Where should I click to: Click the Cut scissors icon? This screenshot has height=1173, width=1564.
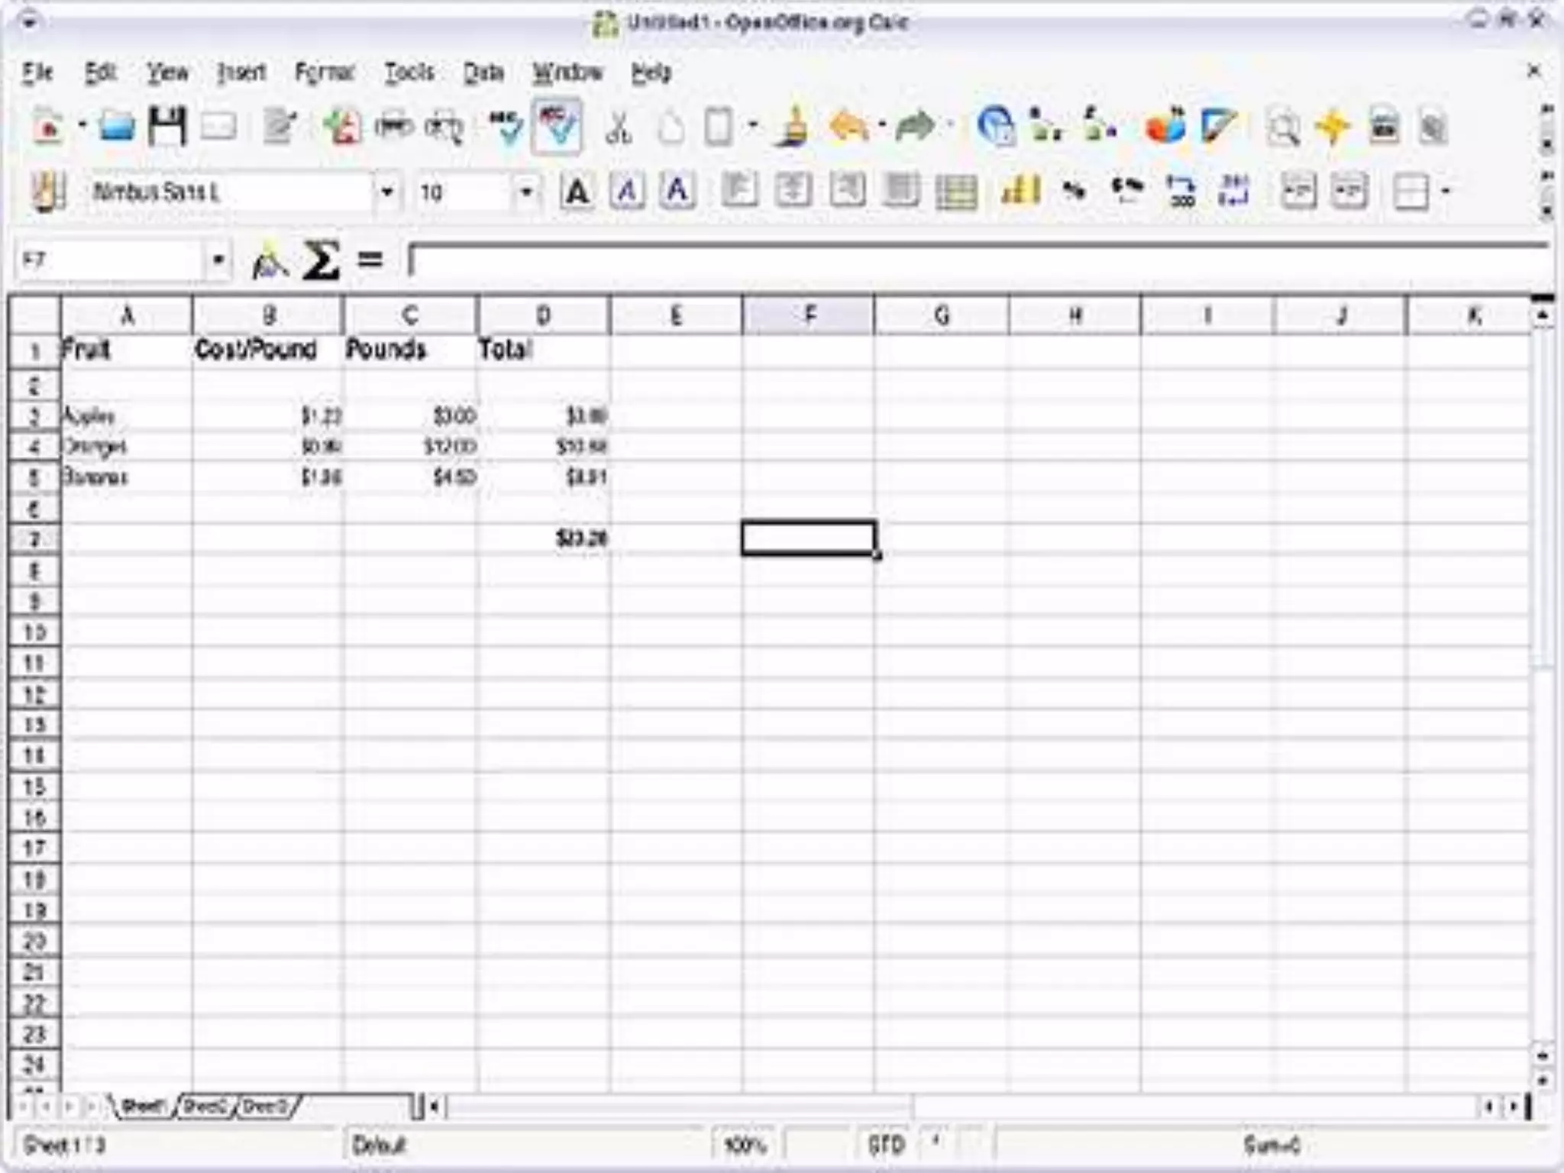[x=618, y=128]
